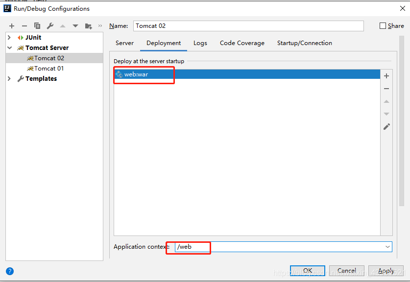This screenshot has height=282, width=410.
Task: Click IntelliJ logo in title bar
Action: (7, 8)
